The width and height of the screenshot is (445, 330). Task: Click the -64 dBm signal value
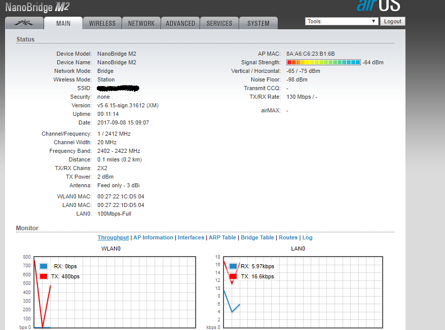[x=373, y=62]
